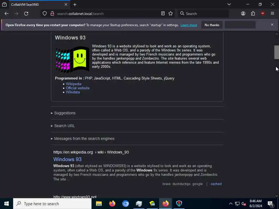Close the CollabVM SearXNG tab
The width and height of the screenshot is (279, 209).
click(x=66, y=4)
